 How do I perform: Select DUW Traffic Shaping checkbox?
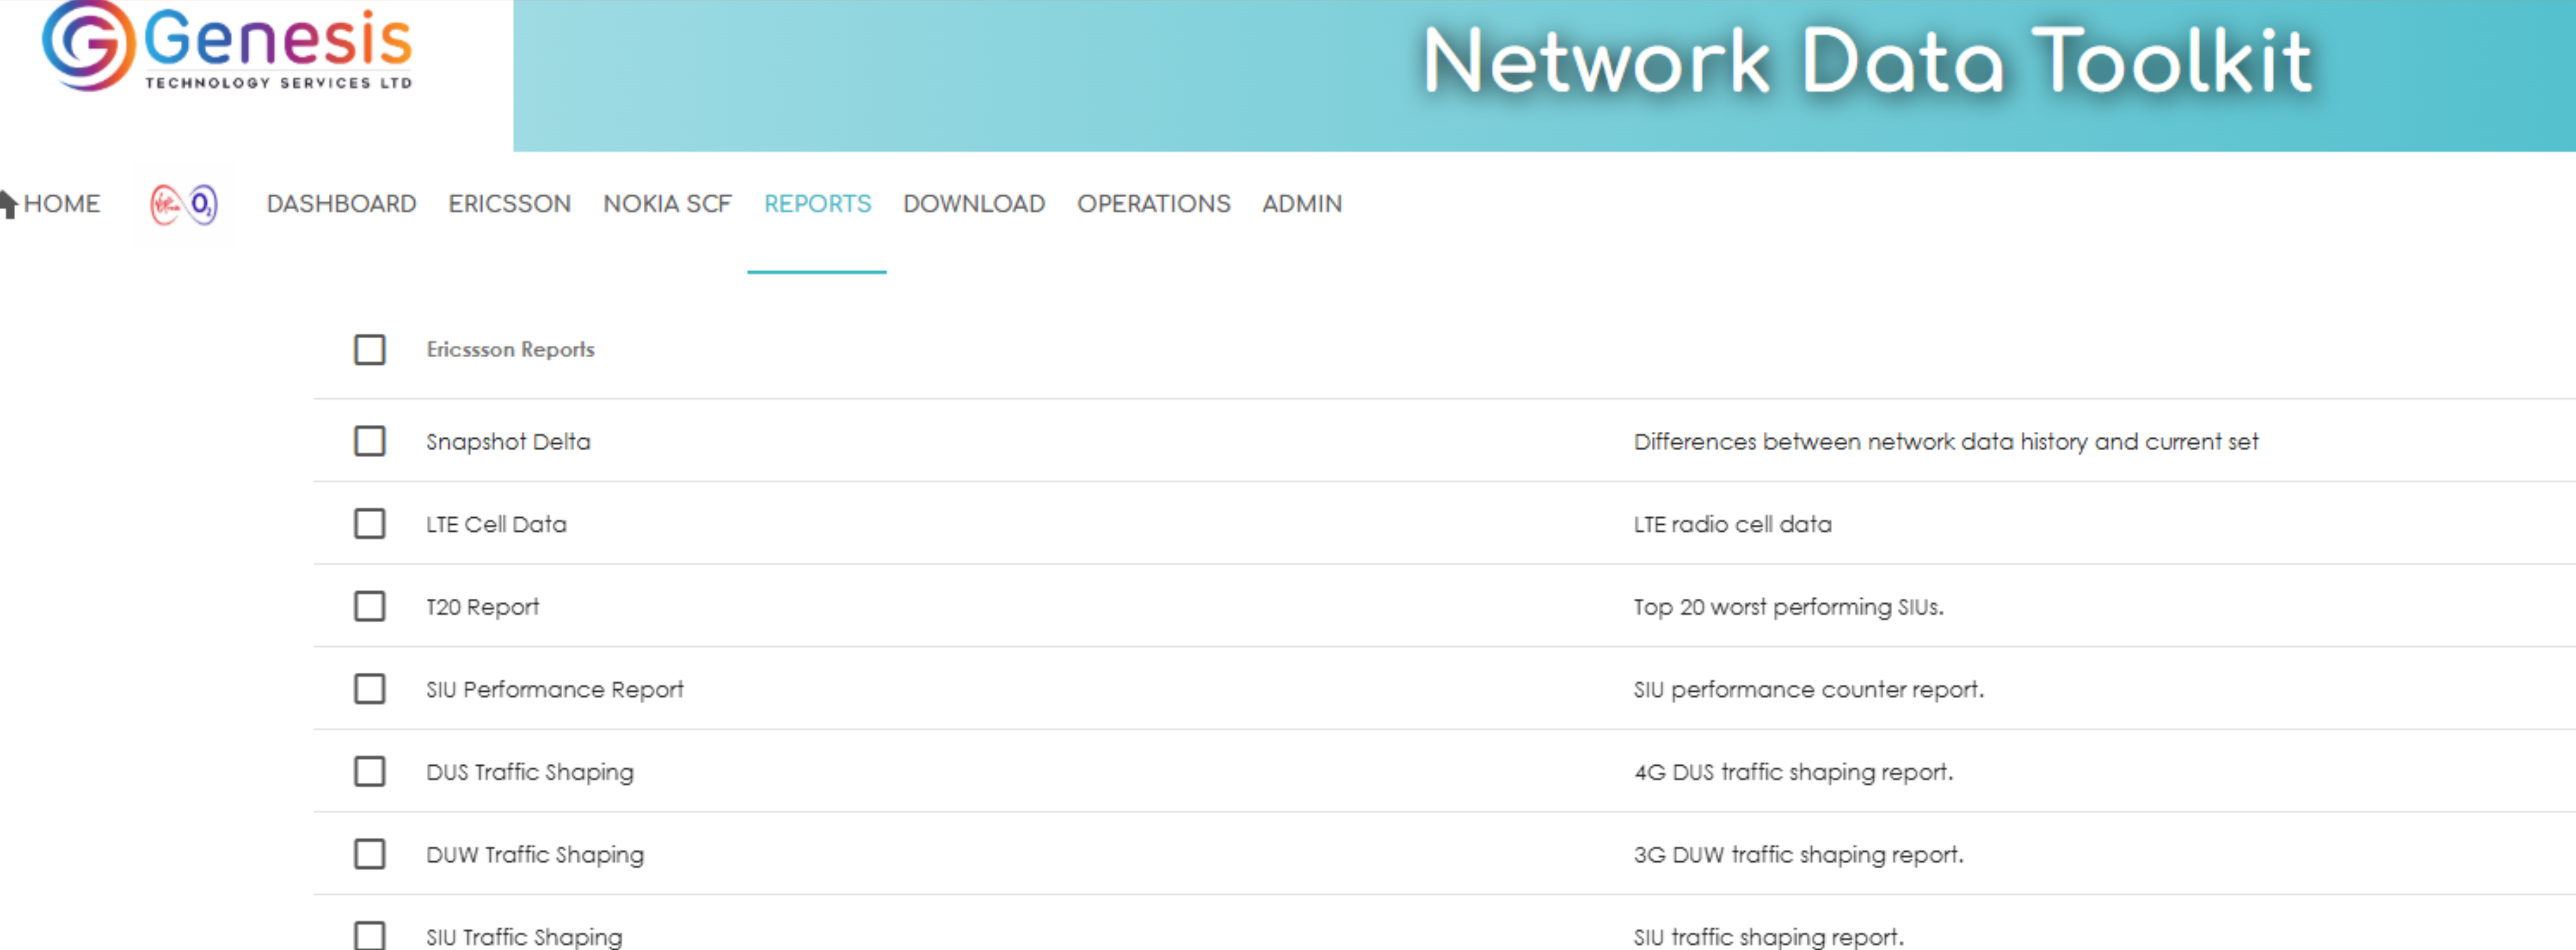pos(369,854)
